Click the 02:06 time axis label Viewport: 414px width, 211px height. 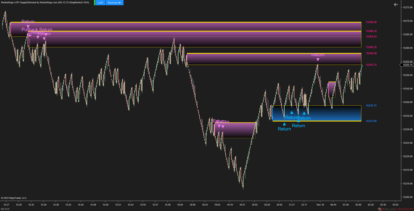click(x=358, y=205)
